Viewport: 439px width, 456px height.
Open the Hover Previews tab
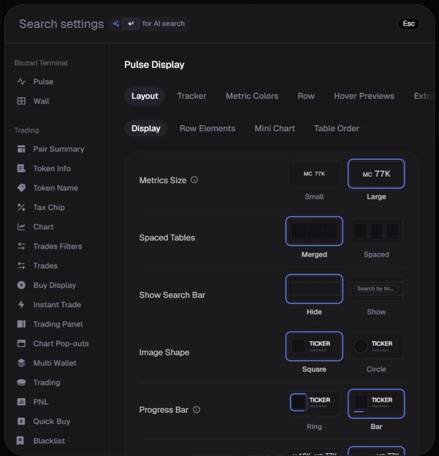click(364, 96)
